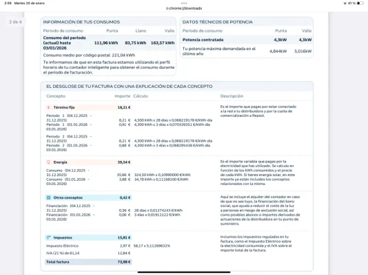368x275 pixels.
Task: Select calculation '28 días x 0,01274243 €/kWh'
Action: [159, 210]
